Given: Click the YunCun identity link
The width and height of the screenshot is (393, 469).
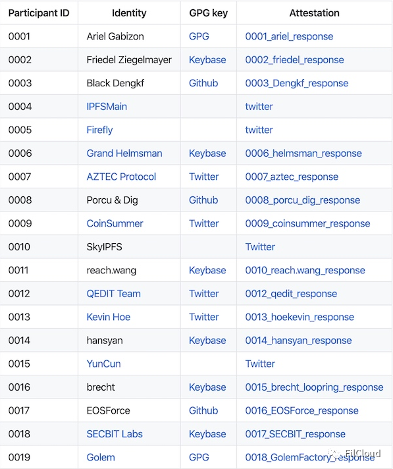Looking at the screenshot, I should coord(104,364).
